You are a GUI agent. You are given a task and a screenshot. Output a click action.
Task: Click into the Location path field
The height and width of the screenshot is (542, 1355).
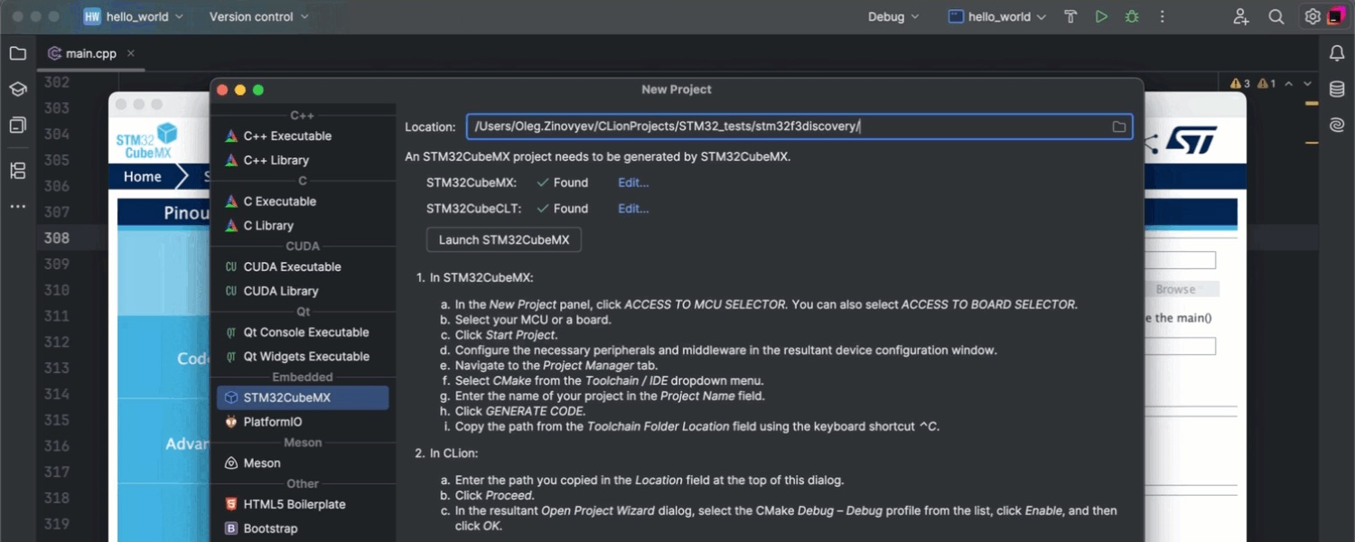786,126
